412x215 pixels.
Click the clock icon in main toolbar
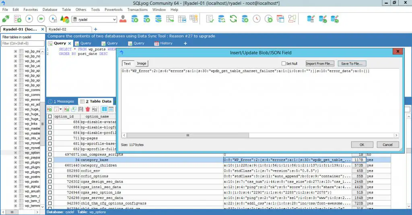pos(257,19)
